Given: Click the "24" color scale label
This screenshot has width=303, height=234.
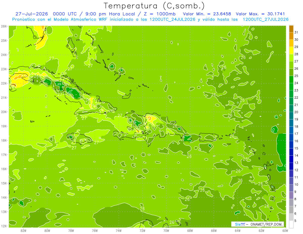Looking at the screenshot, I should 296,83.
